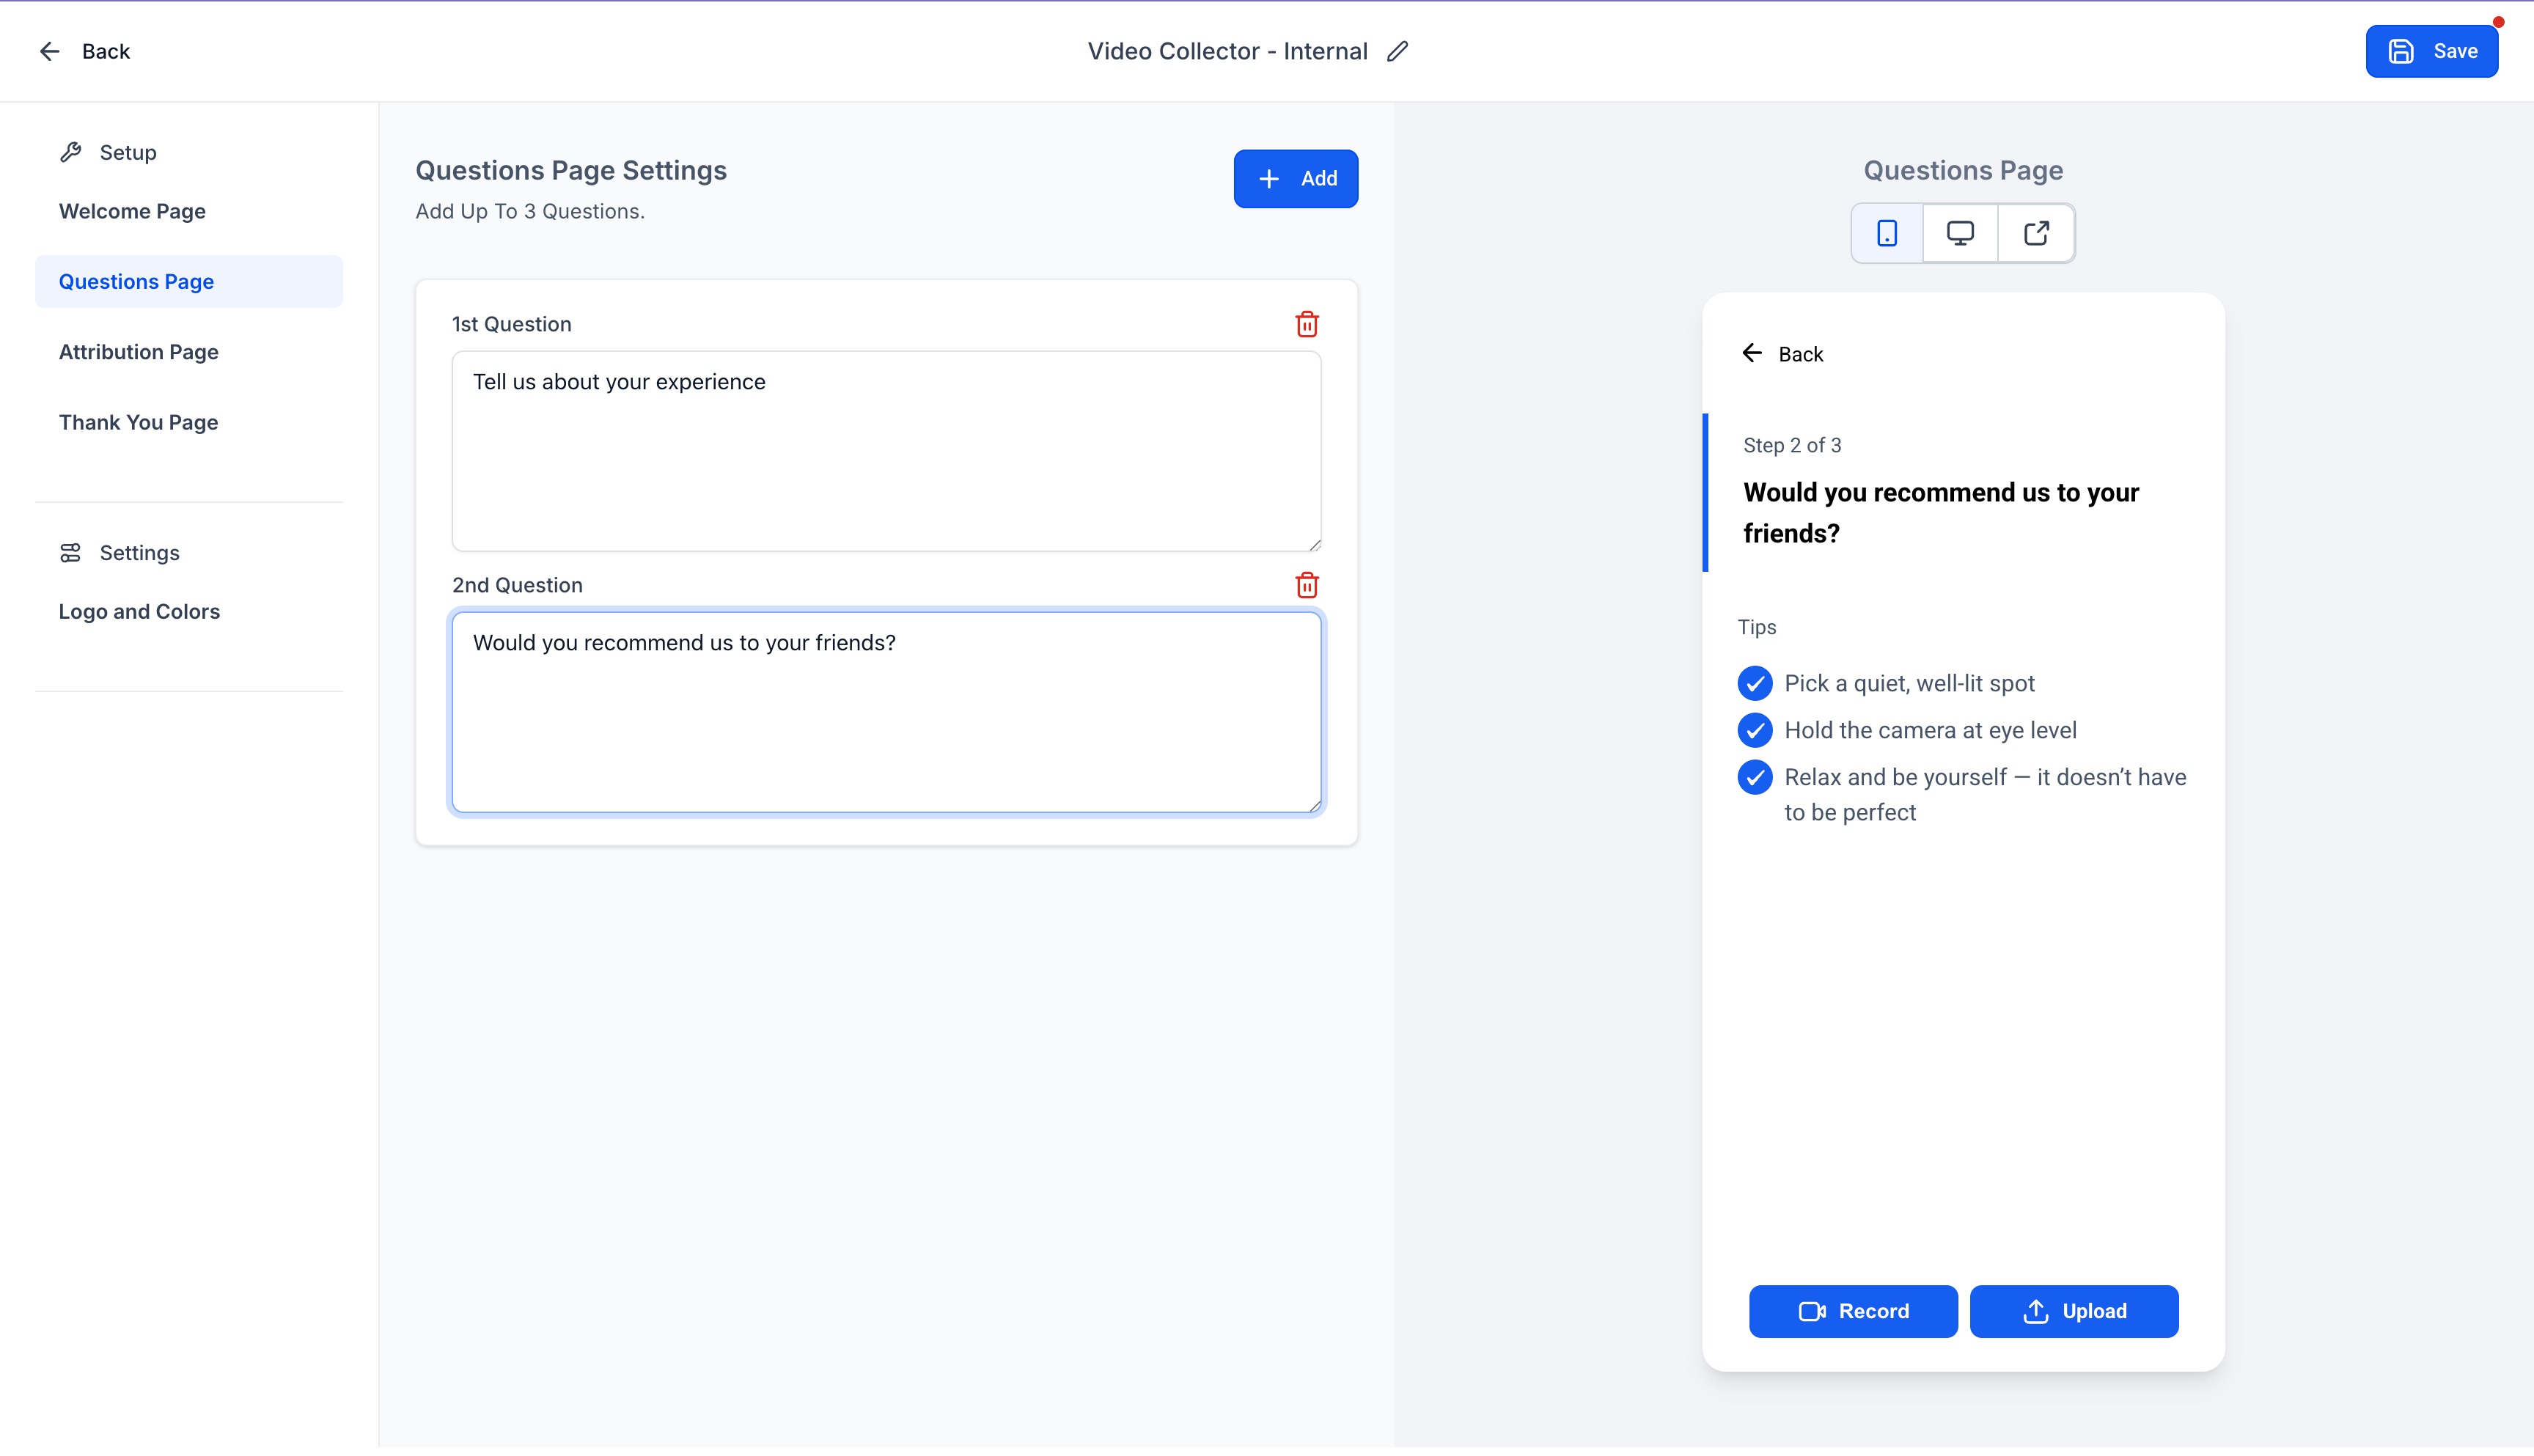Viewport: 2534px width, 1456px height.
Task: Click the back arrow in the preview card
Action: coord(1752,354)
